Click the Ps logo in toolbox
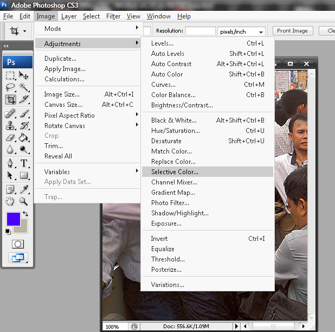The width and height of the screenshot is (335, 332). coord(17,62)
